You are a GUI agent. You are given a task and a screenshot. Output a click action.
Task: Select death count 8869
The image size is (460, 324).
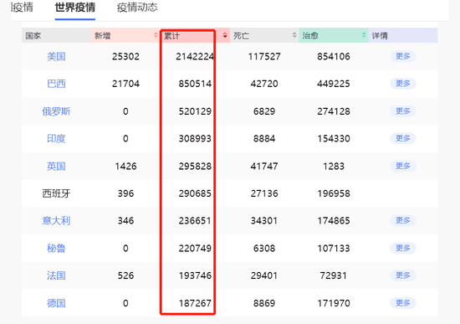pos(264,303)
